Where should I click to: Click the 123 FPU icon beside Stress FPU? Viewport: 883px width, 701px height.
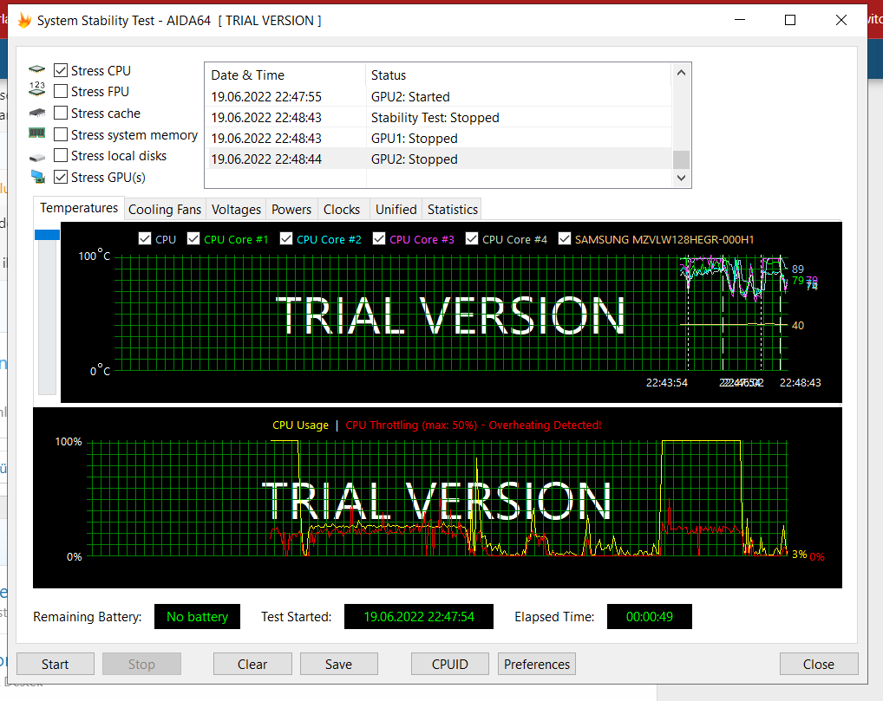[x=37, y=89]
